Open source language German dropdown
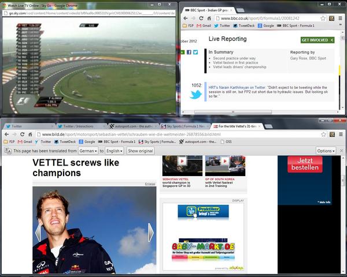 click(88, 151)
